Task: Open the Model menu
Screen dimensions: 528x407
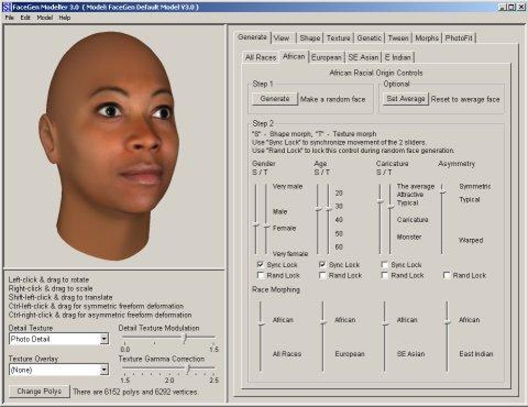Action: pos(45,18)
